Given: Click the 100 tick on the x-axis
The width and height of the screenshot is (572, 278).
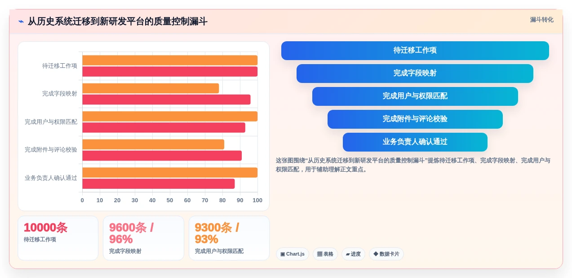Looking at the screenshot, I should 257,200.
